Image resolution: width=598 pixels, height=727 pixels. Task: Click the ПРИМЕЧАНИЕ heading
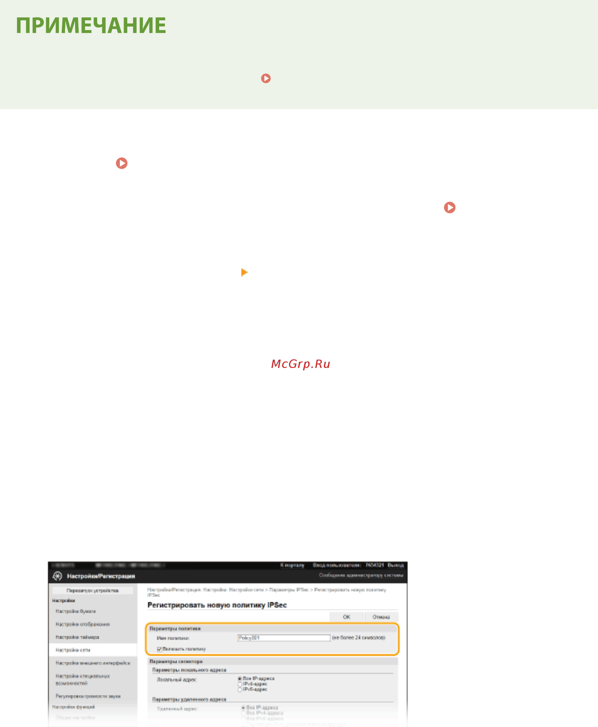91,25
